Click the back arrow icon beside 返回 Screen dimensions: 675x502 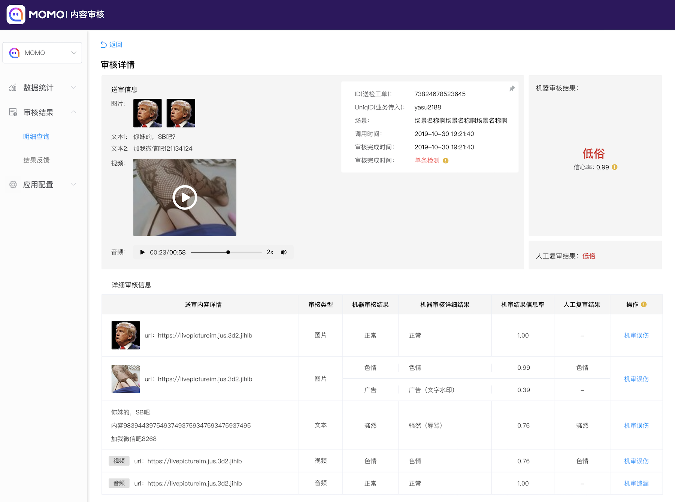(104, 45)
